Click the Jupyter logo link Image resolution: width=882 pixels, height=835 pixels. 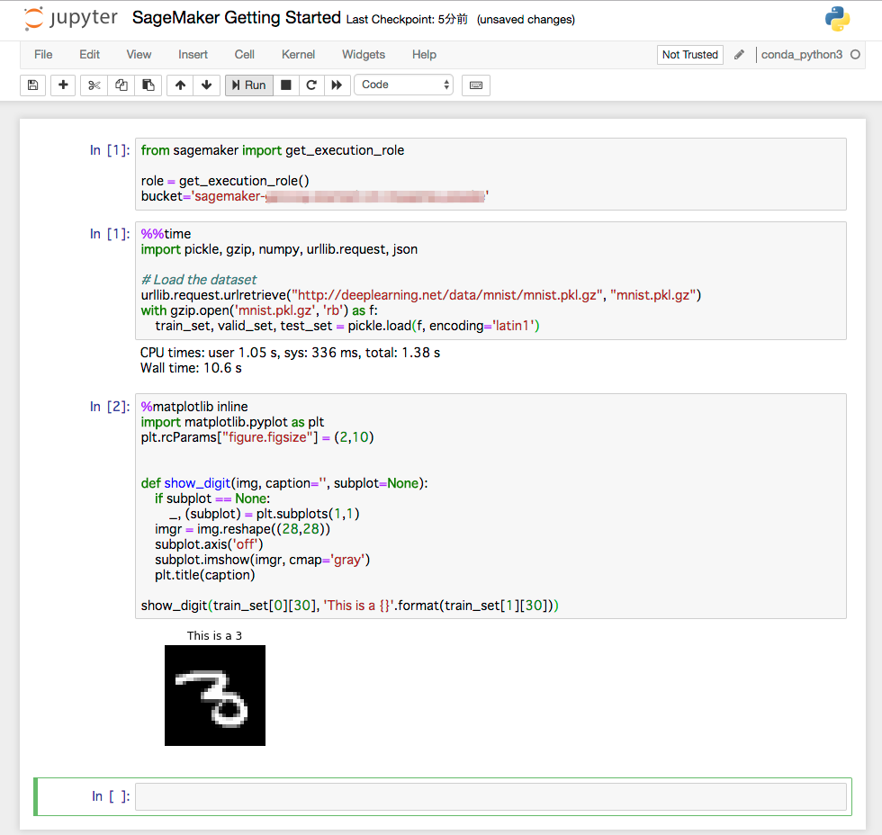70,18
